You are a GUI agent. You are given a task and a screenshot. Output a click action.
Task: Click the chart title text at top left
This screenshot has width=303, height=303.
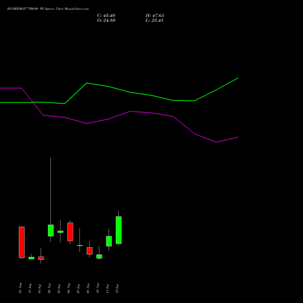coord(48,9)
